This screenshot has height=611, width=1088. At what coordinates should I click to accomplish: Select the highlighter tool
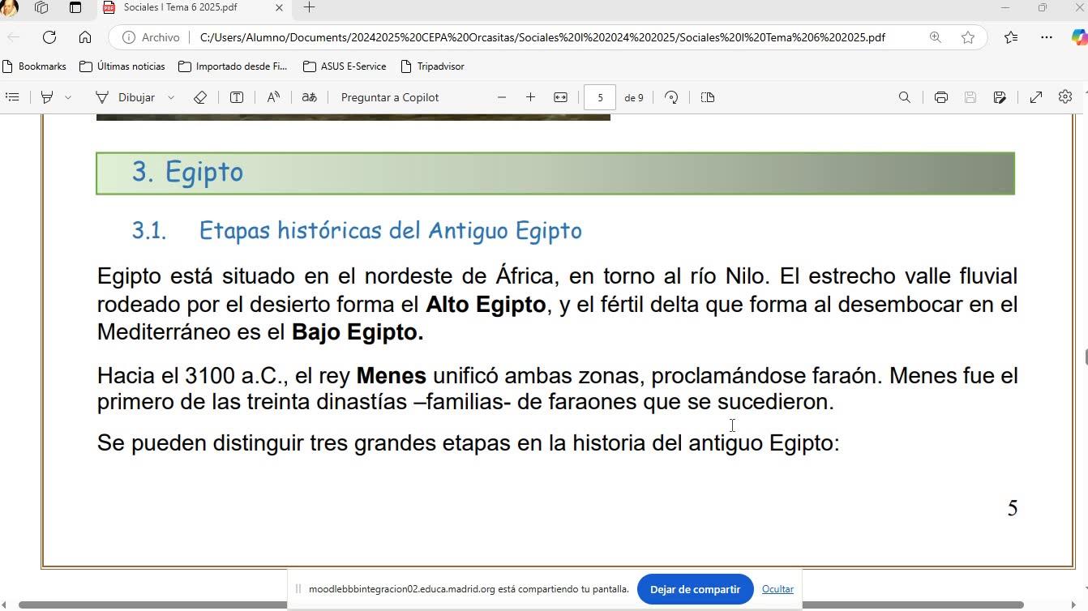[x=47, y=97]
